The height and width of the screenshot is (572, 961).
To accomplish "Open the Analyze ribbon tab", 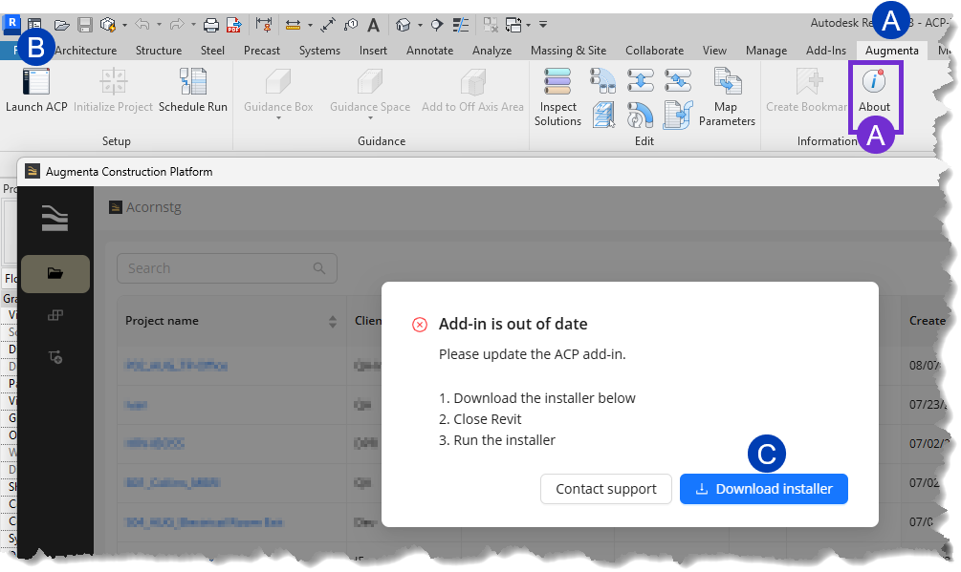I will click(491, 51).
